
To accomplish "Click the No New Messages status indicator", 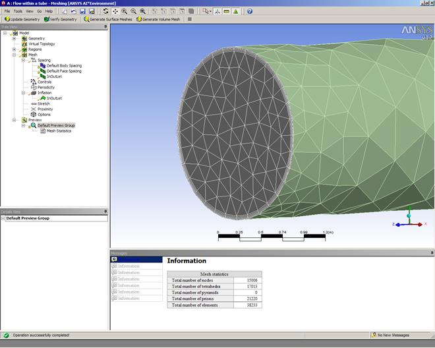I will click(393, 335).
